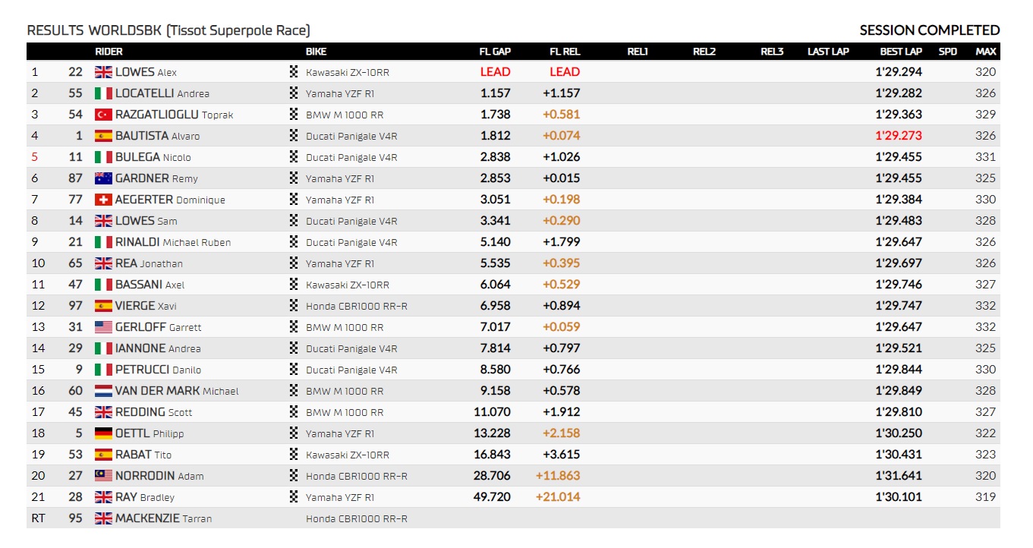Viewport: 1033px width, 548px height.
Task: Click the checkered flag icon in BAUTISTA row
Action: [294, 136]
